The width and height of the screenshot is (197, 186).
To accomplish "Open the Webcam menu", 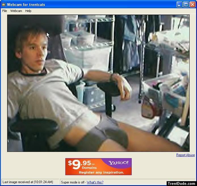I will coord(16,11).
